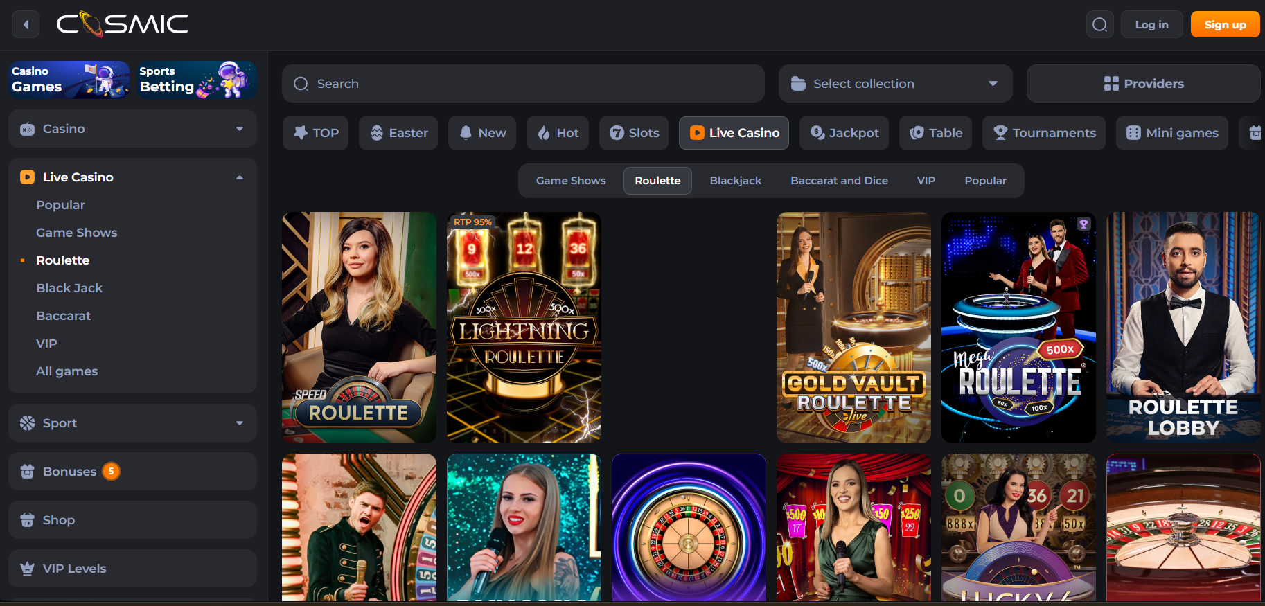Screen dimensions: 1265x606
Task: Open the Mega Roulette 500x game tile
Action: tap(1018, 328)
